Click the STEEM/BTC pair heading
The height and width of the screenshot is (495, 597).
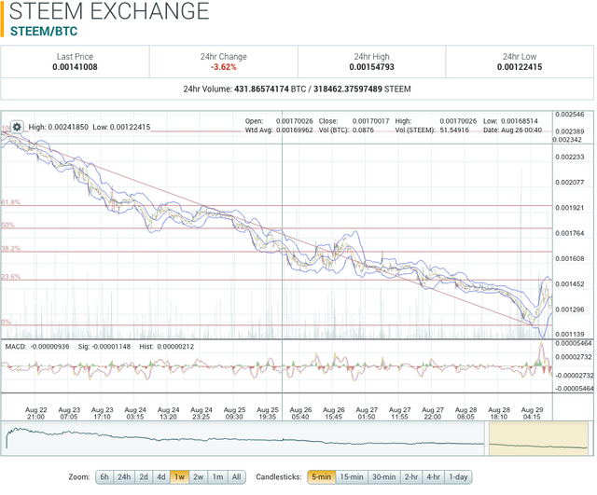tap(44, 31)
